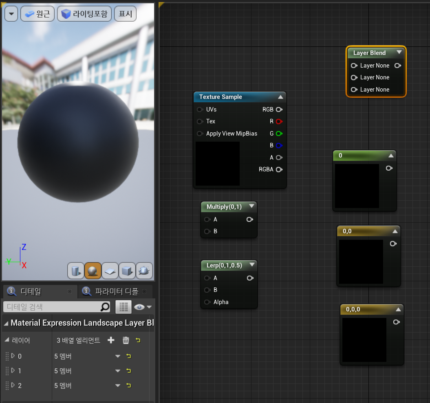Click Texture Sample RGBA output pin
430x403 pixels.
coord(279,170)
